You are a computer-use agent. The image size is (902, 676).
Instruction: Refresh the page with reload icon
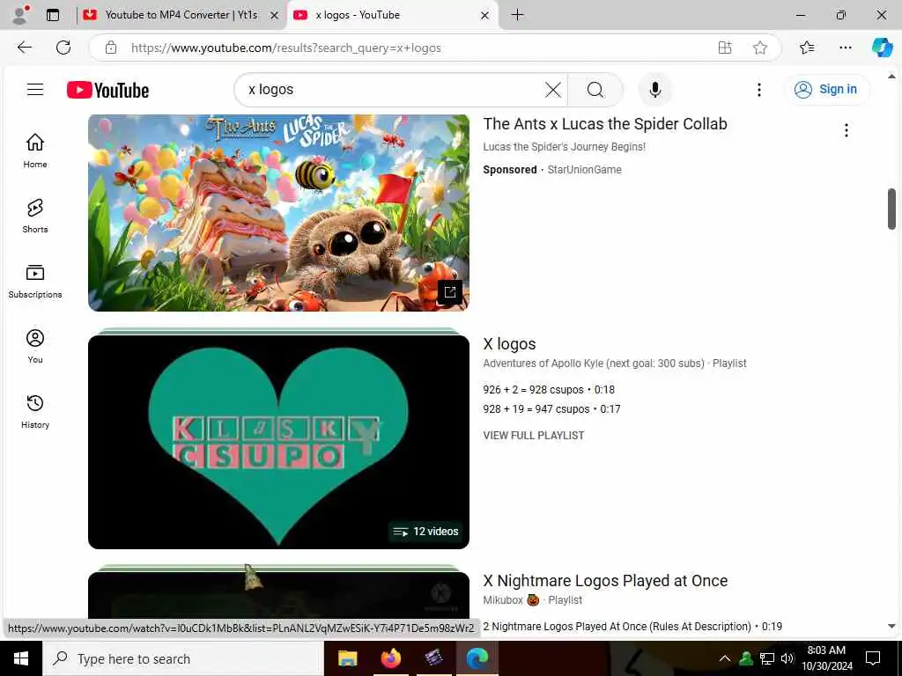[x=63, y=48]
